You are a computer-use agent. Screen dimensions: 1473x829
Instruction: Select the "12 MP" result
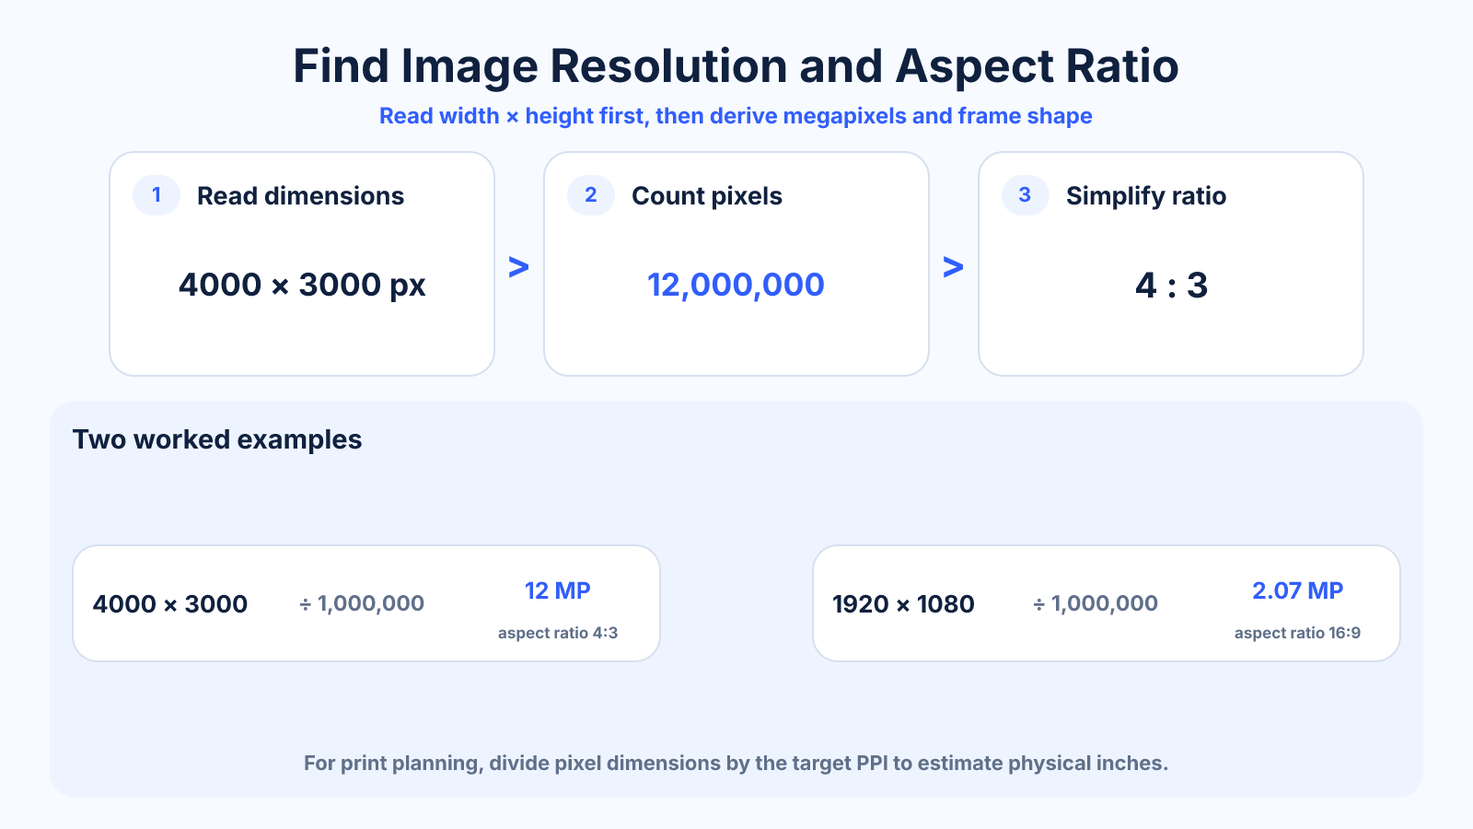click(x=558, y=590)
